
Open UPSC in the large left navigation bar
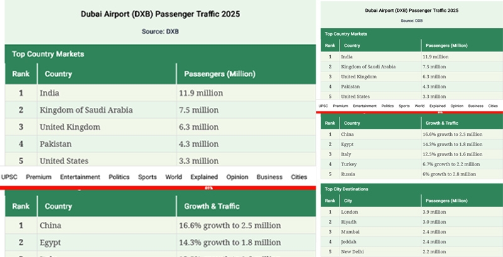pyautogui.click(x=9, y=177)
